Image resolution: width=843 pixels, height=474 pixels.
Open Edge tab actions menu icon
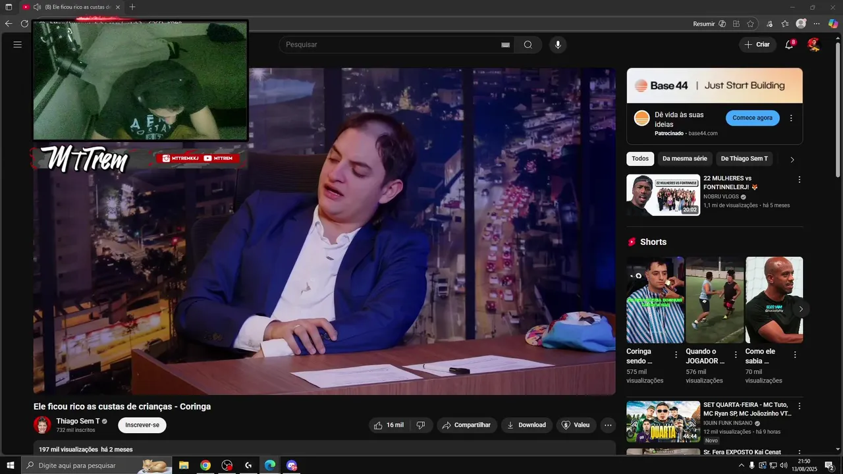(x=9, y=7)
